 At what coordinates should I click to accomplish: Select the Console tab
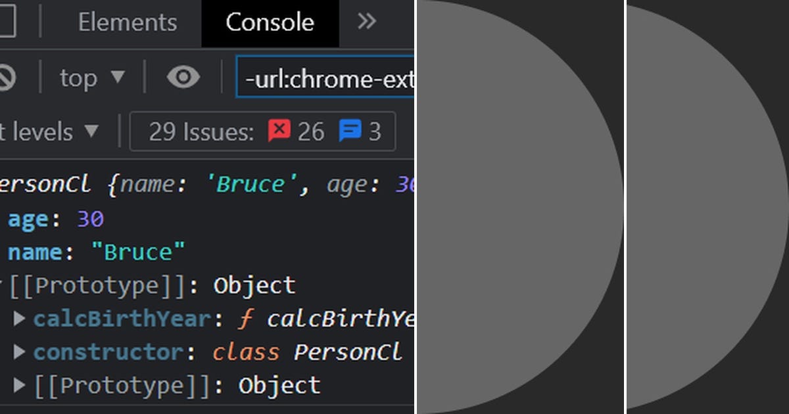point(269,22)
